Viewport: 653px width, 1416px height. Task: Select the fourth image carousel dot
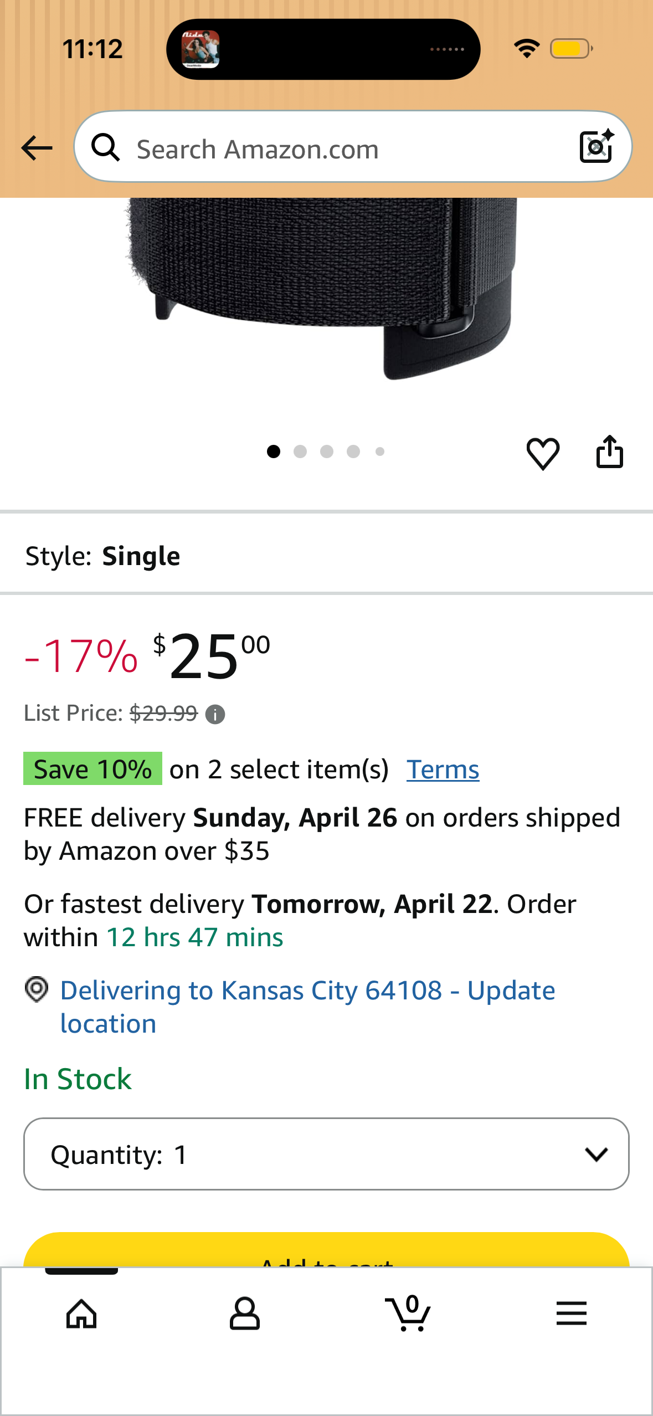(353, 452)
